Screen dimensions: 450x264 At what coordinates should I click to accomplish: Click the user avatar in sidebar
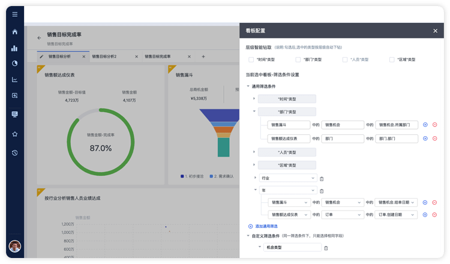pyautogui.click(x=15, y=246)
